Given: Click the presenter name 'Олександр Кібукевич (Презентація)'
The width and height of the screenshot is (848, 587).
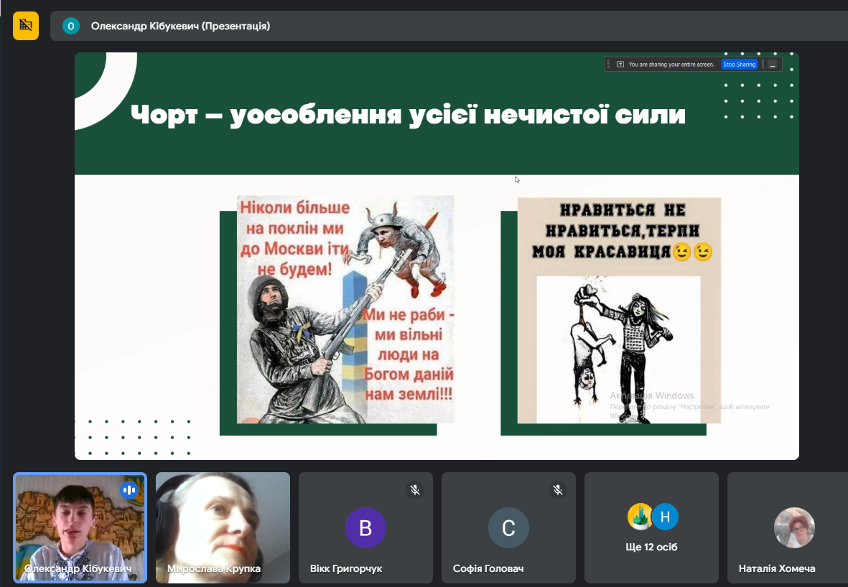Looking at the screenshot, I should point(180,27).
